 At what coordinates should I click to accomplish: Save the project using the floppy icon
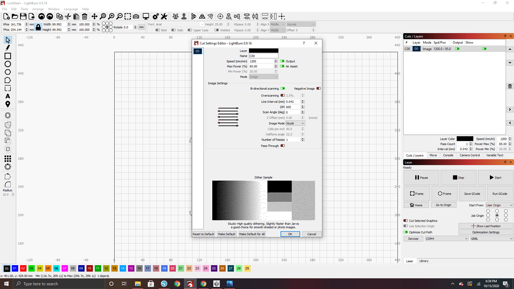[23, 16]
